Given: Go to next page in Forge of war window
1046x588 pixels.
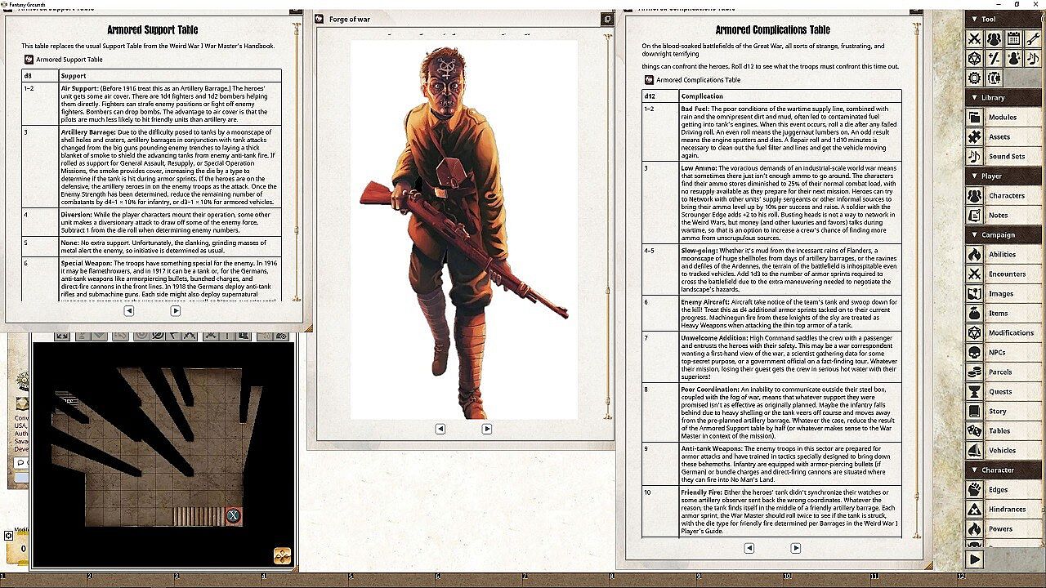Looking at the screenshot, I should (x=487, y=429).
